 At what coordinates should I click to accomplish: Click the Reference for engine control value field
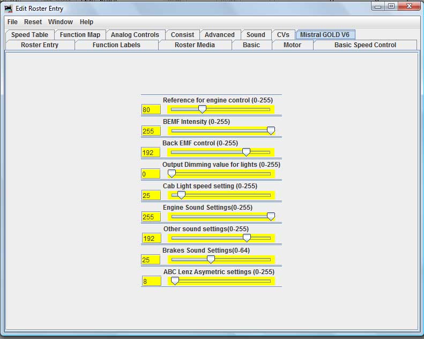tap(151, 109)
